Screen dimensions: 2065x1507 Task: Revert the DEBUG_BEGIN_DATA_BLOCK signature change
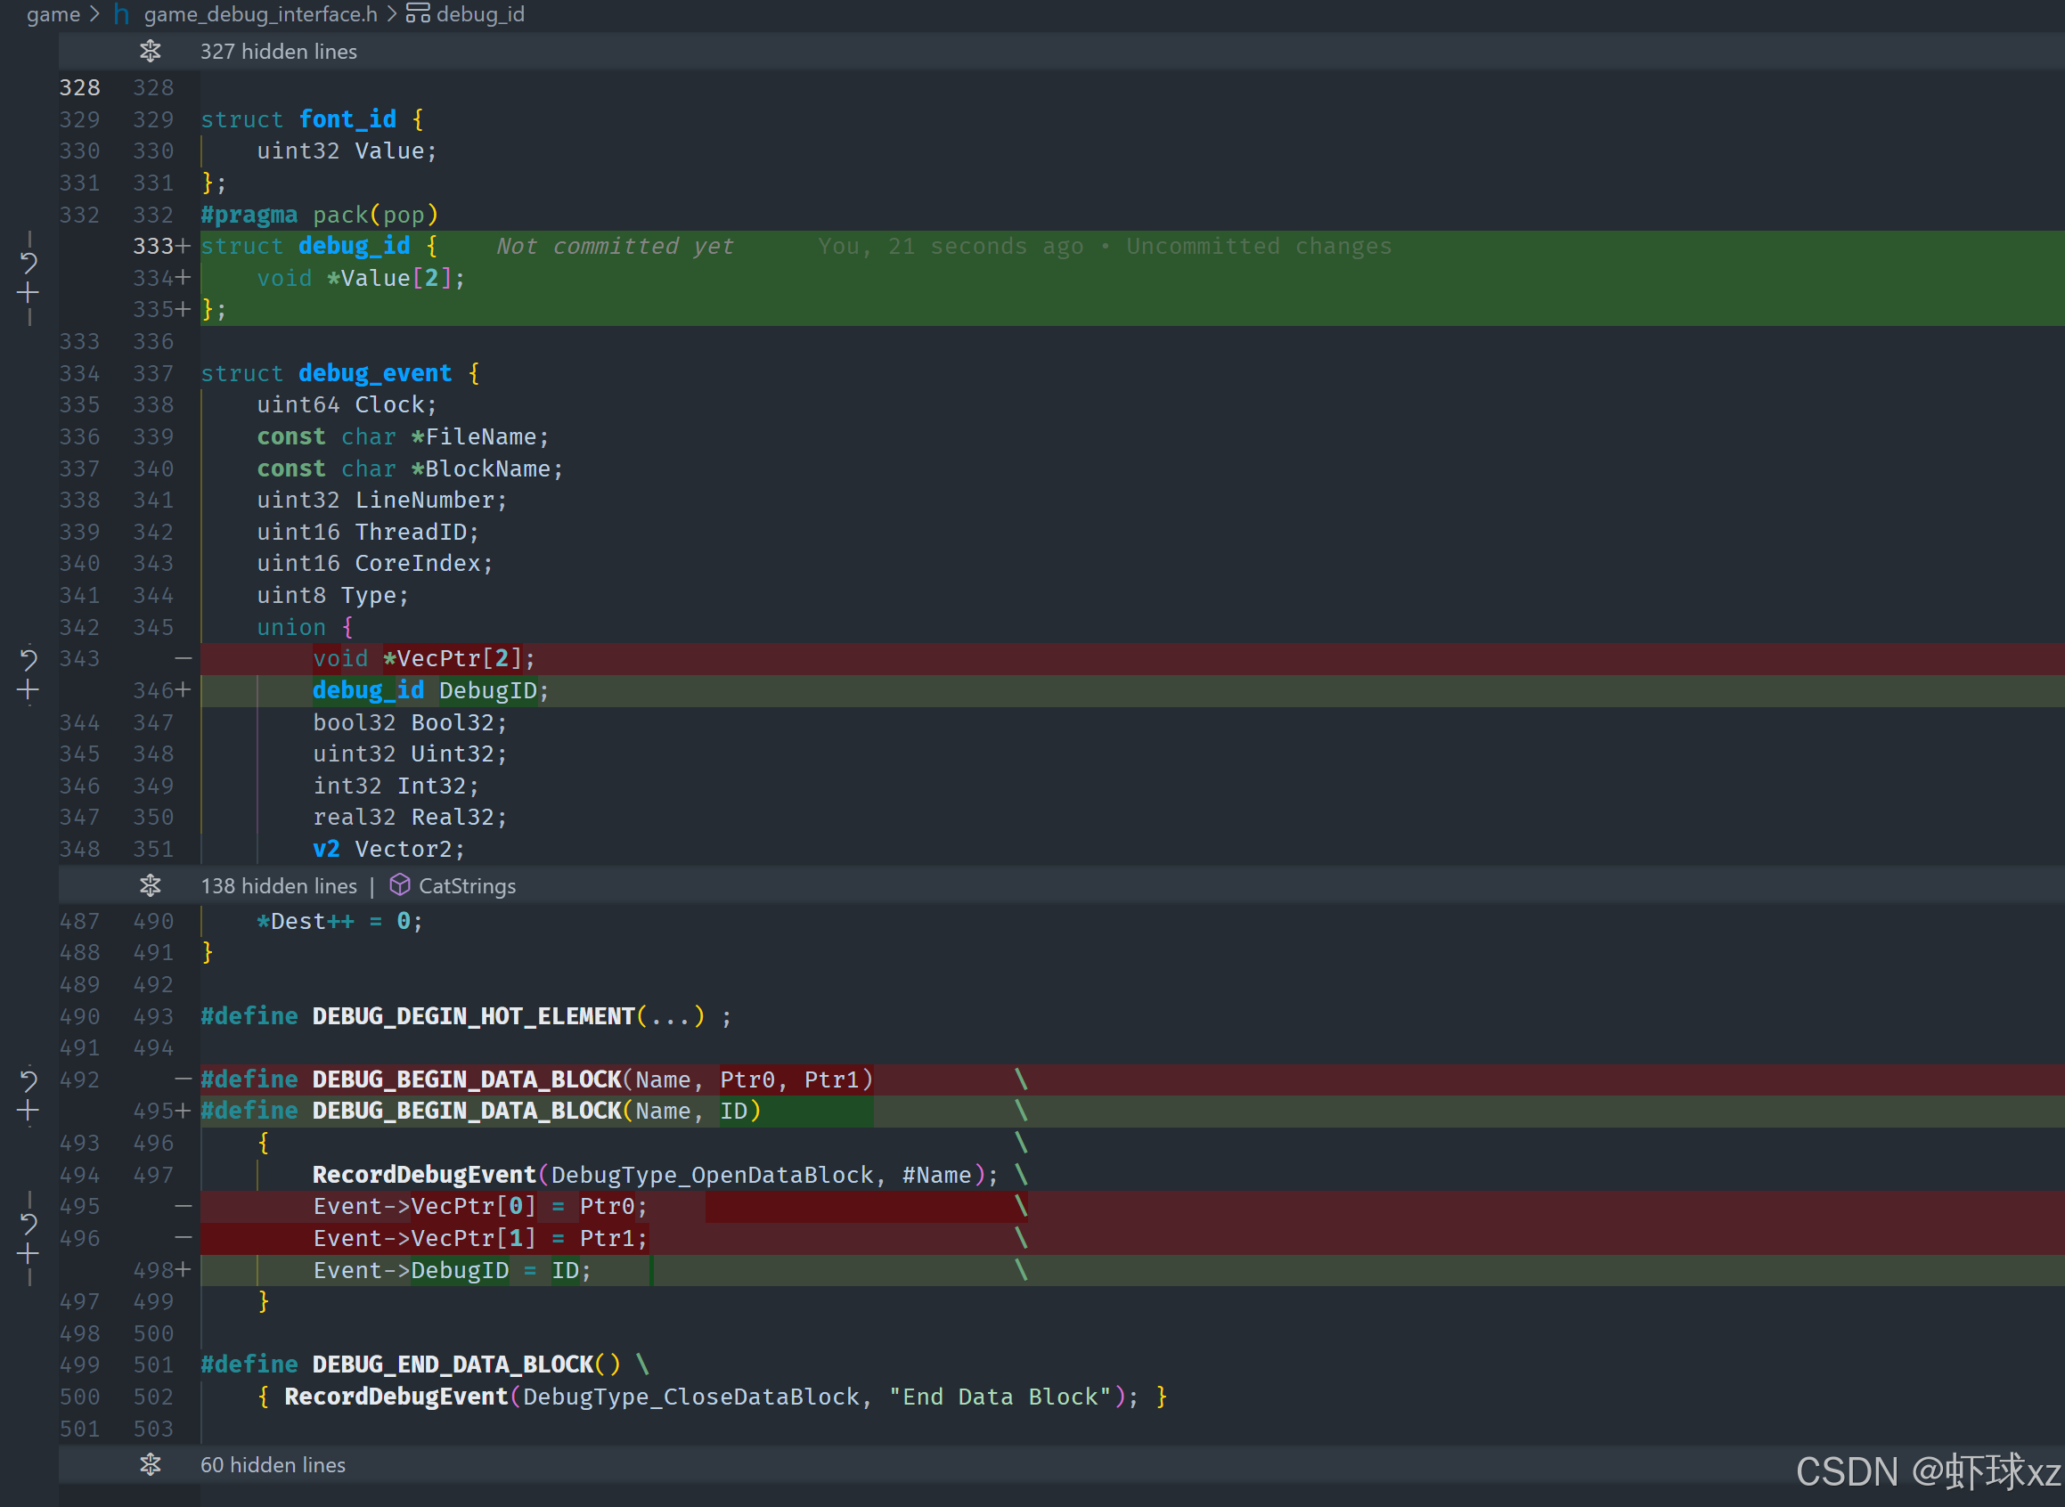[x=29, y=1081]
